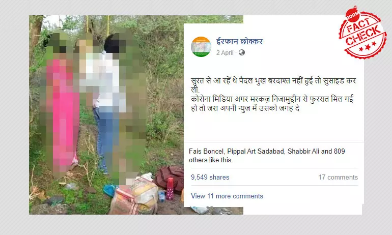Image resolution: width=392 pixels, height=235 pixels.
Task: Expand View 11 more comments
Action: 227,196
